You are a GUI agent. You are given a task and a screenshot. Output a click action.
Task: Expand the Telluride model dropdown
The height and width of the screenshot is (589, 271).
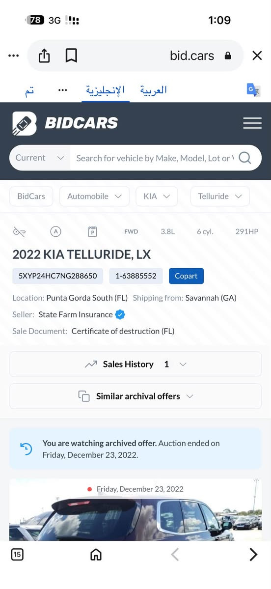pyautogui.click(x=220, y=196)
